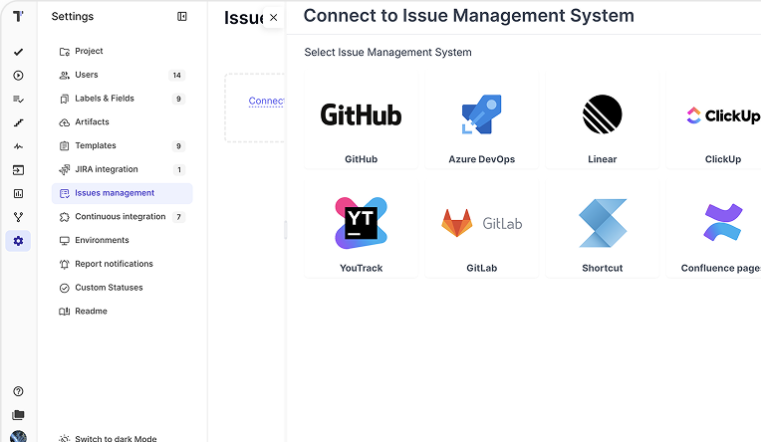The height and width of the screenshot is (442, 761).
Task: Navigate to Continuous integration settings
Action: click(x=120, y=217)
